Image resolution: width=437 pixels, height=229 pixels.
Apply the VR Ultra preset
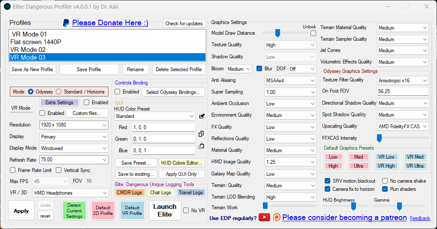415,166
